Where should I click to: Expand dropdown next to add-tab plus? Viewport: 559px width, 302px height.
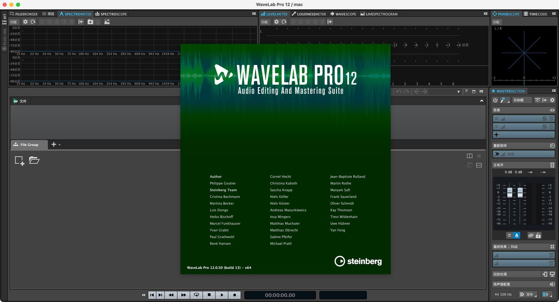pyautogui.click(x=60, y=145)
